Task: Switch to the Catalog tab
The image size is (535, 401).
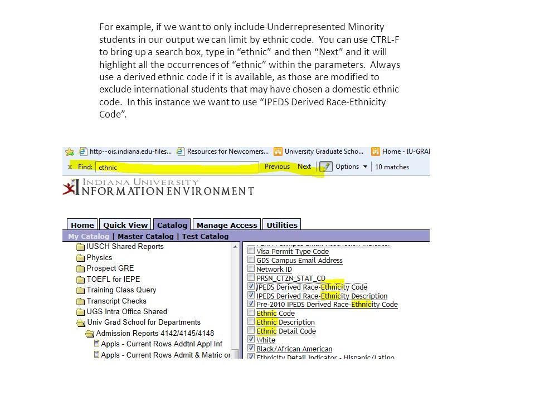Action: coord(172,224)
